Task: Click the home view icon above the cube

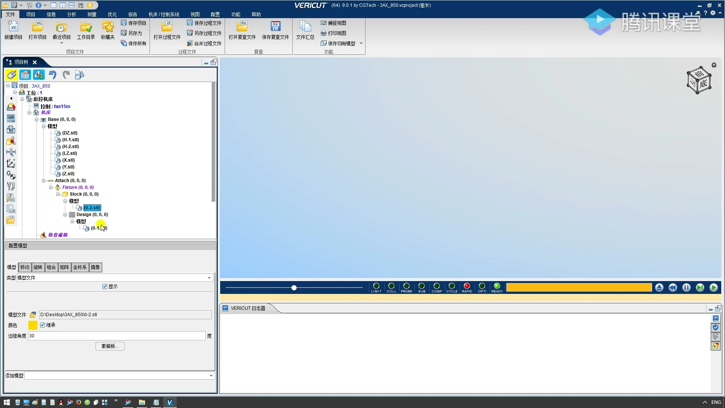Action: 714,65
